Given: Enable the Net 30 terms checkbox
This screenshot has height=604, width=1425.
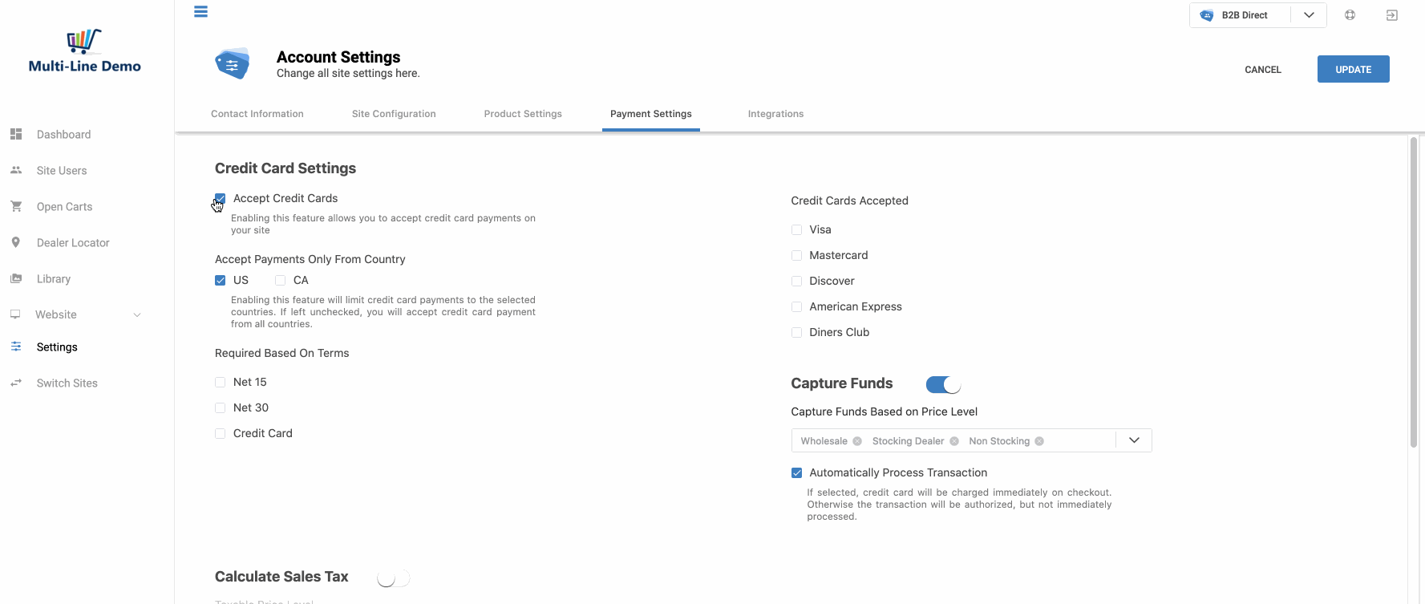Looking at the screenshot, I should tap(221, 407).
